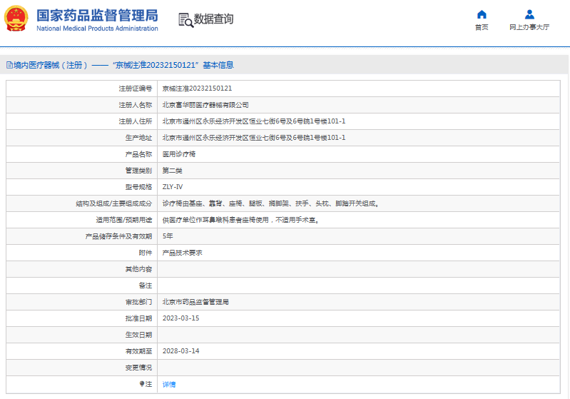Click the 国家药品监督管理局 title text
The width and height of the screenshot is (570, 399).
[96, 15]
